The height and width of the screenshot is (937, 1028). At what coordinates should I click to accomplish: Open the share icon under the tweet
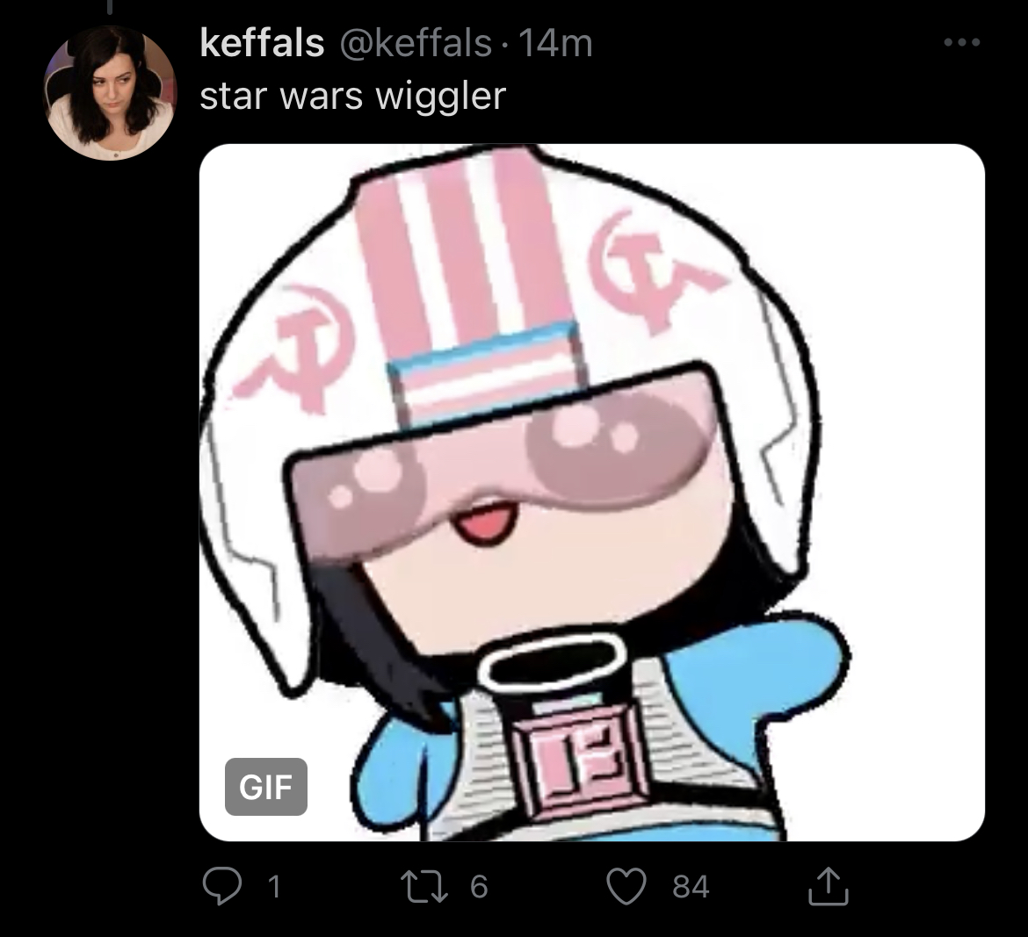(x=828, y=886)
